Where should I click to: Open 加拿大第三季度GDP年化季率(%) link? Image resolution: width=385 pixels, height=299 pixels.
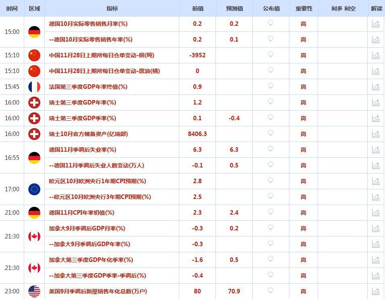tap(91, 260)
